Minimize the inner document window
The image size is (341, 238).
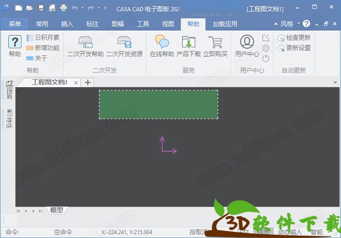point(317,24)
